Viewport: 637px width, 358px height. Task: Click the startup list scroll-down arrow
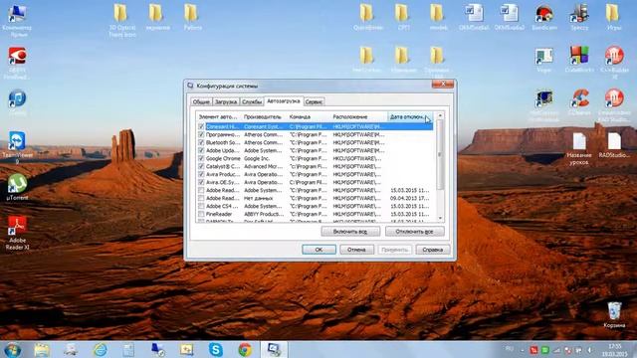pos(440,219)
